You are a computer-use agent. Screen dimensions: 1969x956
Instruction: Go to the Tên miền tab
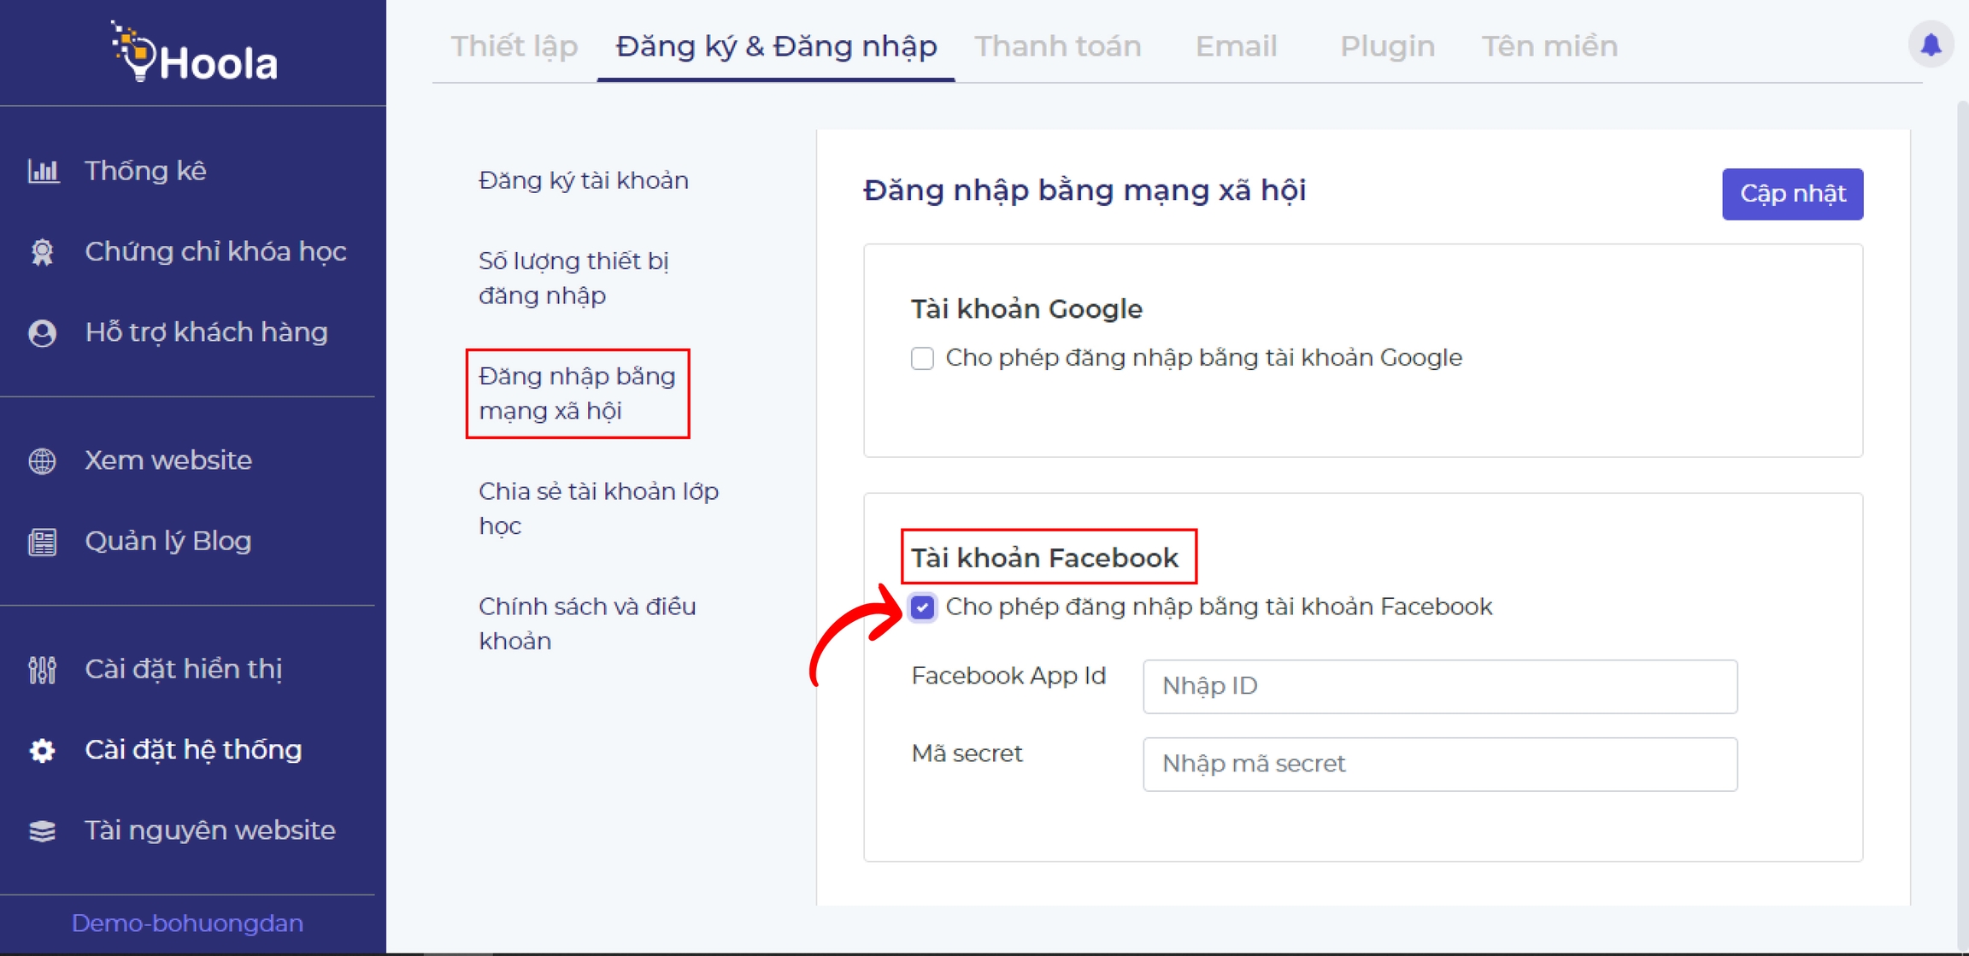tap(1549, 46)
